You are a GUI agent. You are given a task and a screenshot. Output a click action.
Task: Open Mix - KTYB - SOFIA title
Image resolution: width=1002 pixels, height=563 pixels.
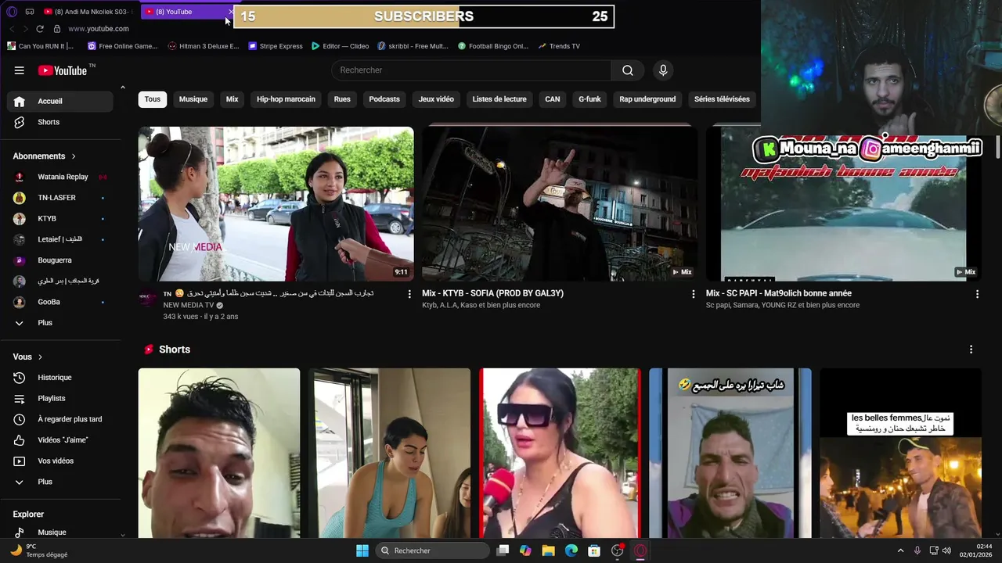492,293
